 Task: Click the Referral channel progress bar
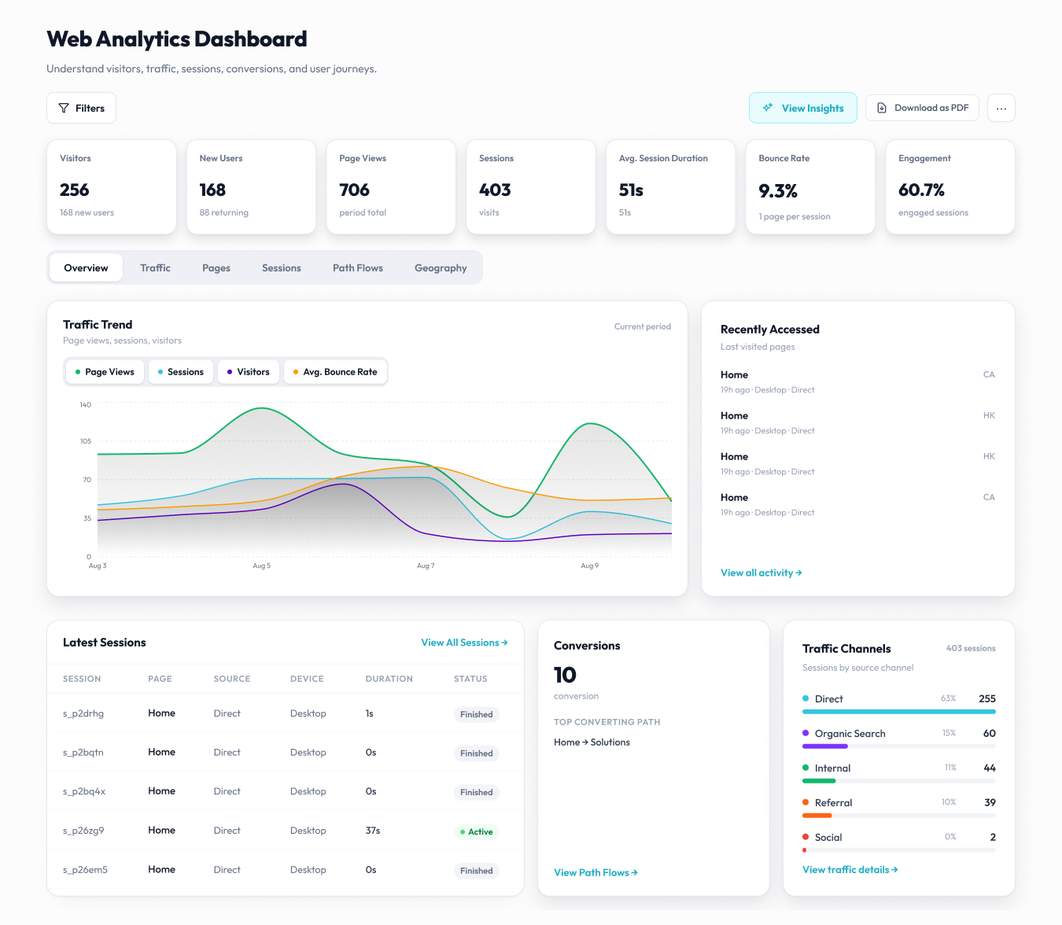click(x=899, y=816)
